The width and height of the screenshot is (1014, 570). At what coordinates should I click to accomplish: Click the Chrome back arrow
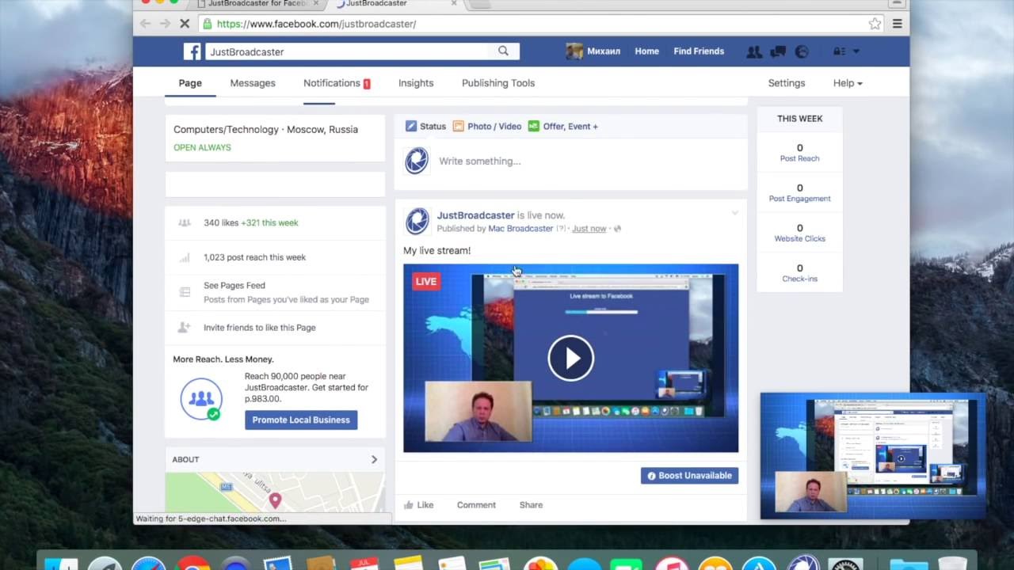[x=145, y=24]
